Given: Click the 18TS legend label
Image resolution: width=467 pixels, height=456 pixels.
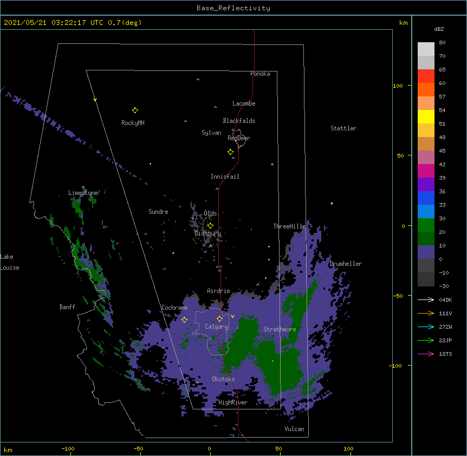Looking at the screenshot, I should 445,354.
